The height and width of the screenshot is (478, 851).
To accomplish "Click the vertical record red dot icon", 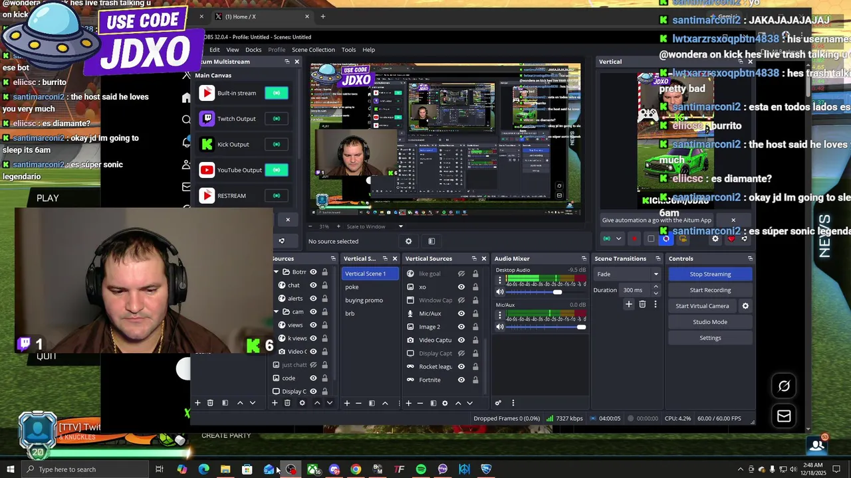I will coord(634,239).
